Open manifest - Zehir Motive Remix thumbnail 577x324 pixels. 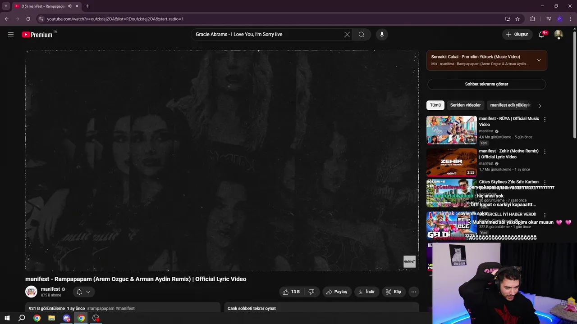[451, 162]
